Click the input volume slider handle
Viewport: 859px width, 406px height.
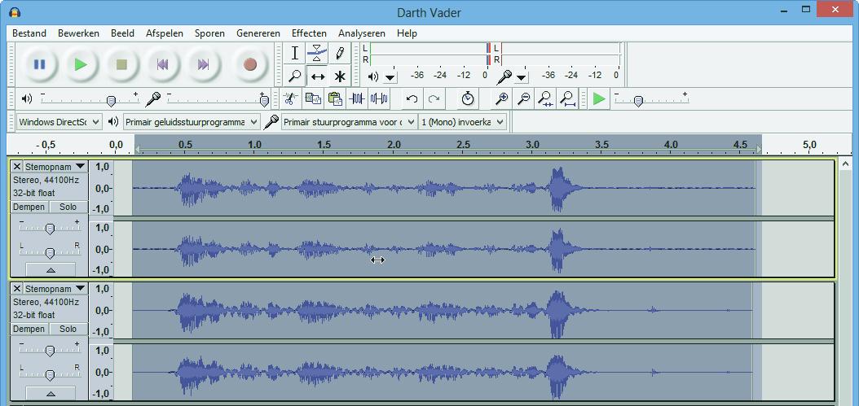264,101
